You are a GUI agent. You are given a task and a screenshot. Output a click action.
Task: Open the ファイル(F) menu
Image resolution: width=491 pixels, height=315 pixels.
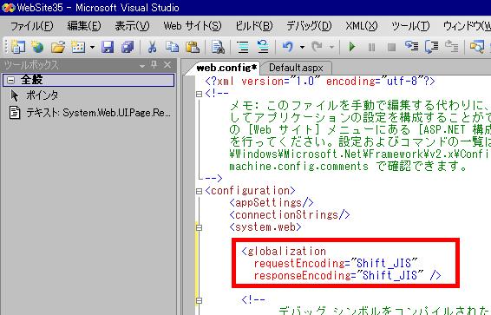tap(32, 26)
